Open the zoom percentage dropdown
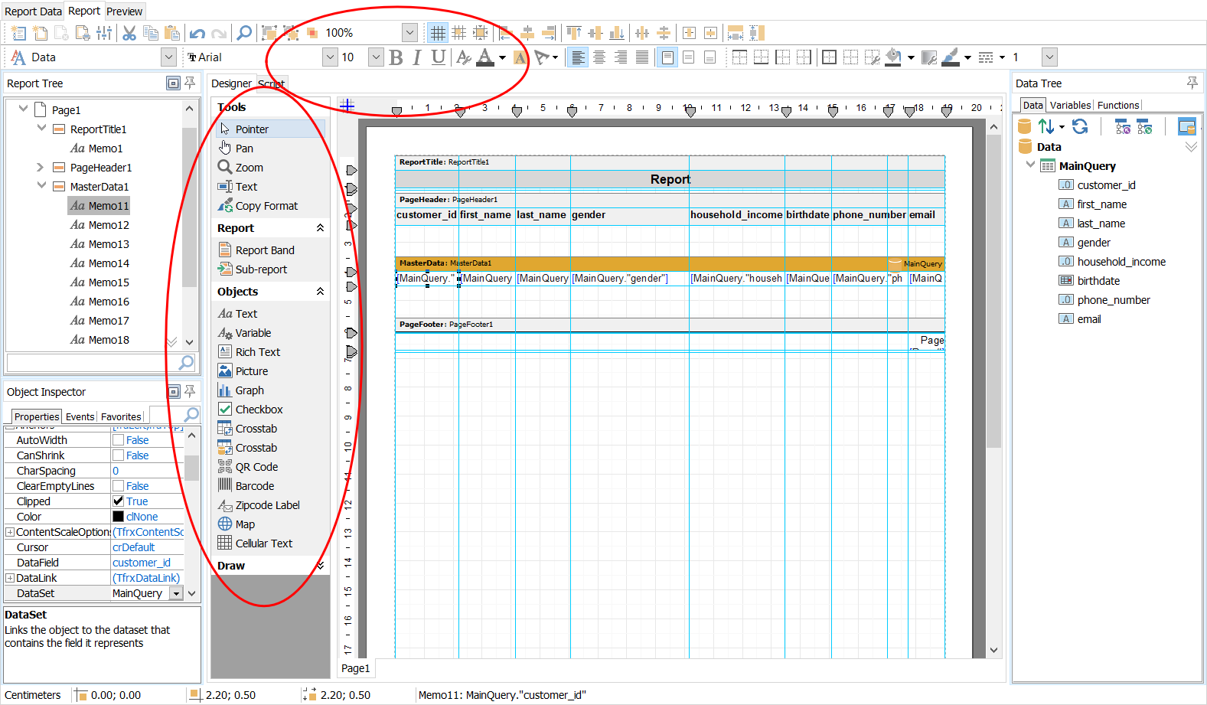Viewport: 1207px width, 705px height. click(x=409, y=33)
